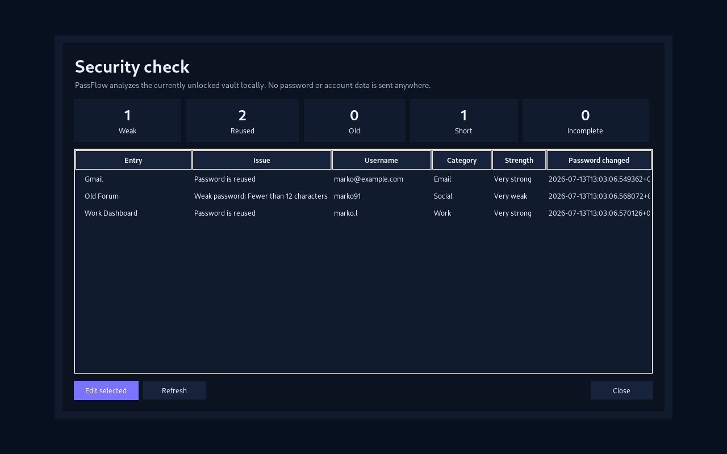Viewport: 727px width, 454px height.
Task: Click the Old summary card
Action: coord(354,121)
